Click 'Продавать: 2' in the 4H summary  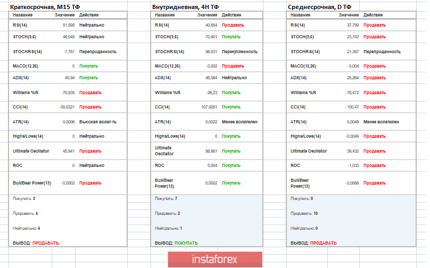coord(167,213)
